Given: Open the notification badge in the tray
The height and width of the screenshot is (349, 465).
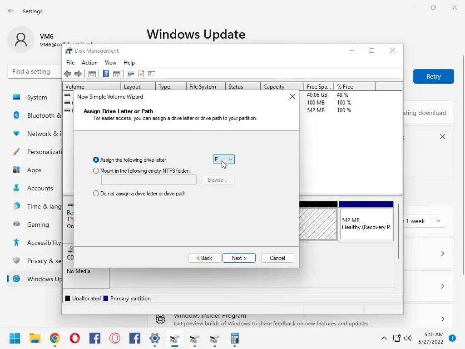Looking at the screenshot, I should pos(452,338).
